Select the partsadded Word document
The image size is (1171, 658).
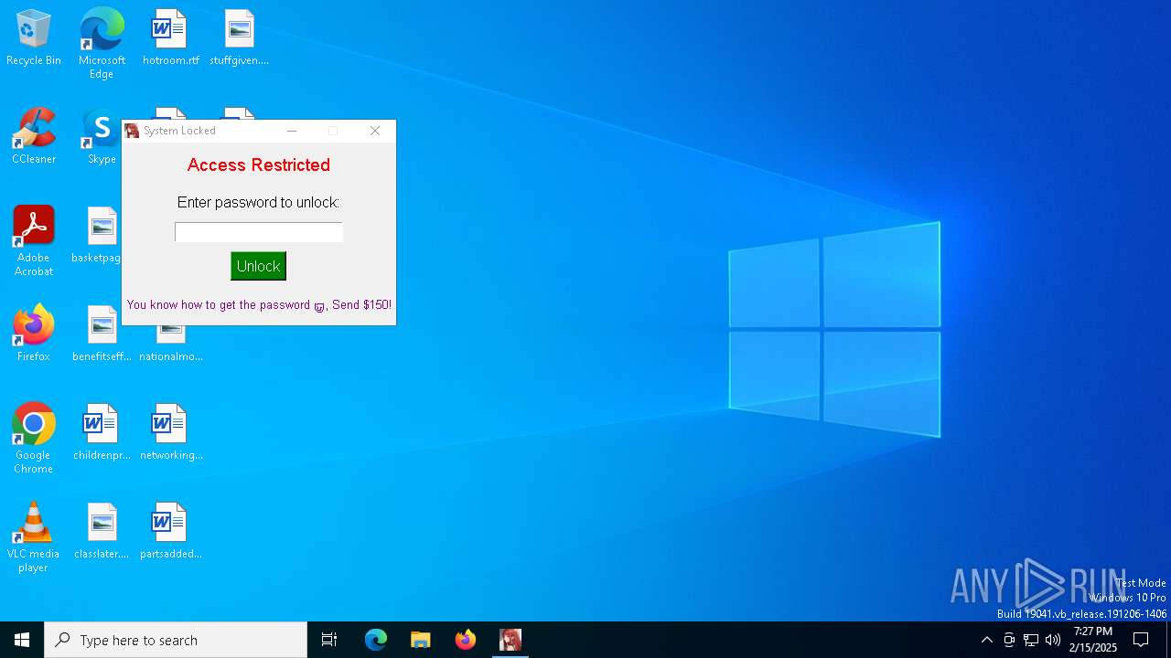(x=171, y=531)
